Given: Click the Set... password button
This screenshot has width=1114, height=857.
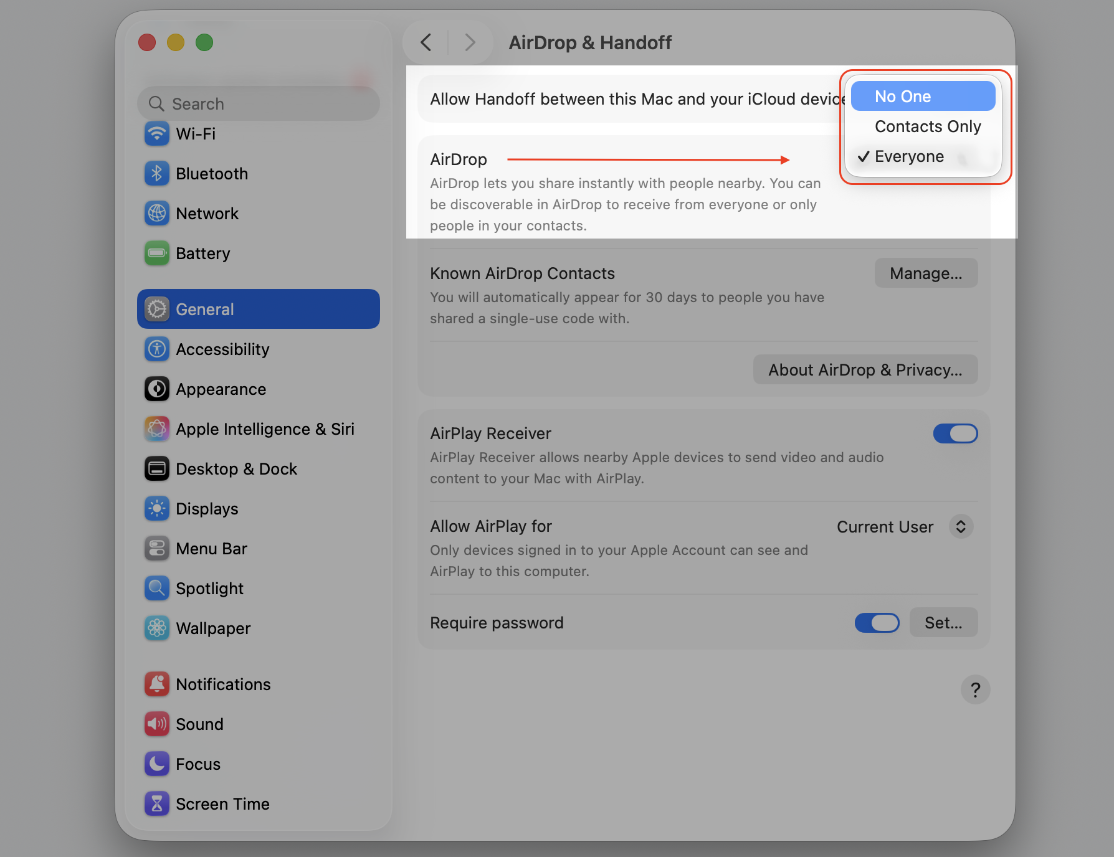Looking at the screenshot, I should click(x=943, y=623).
